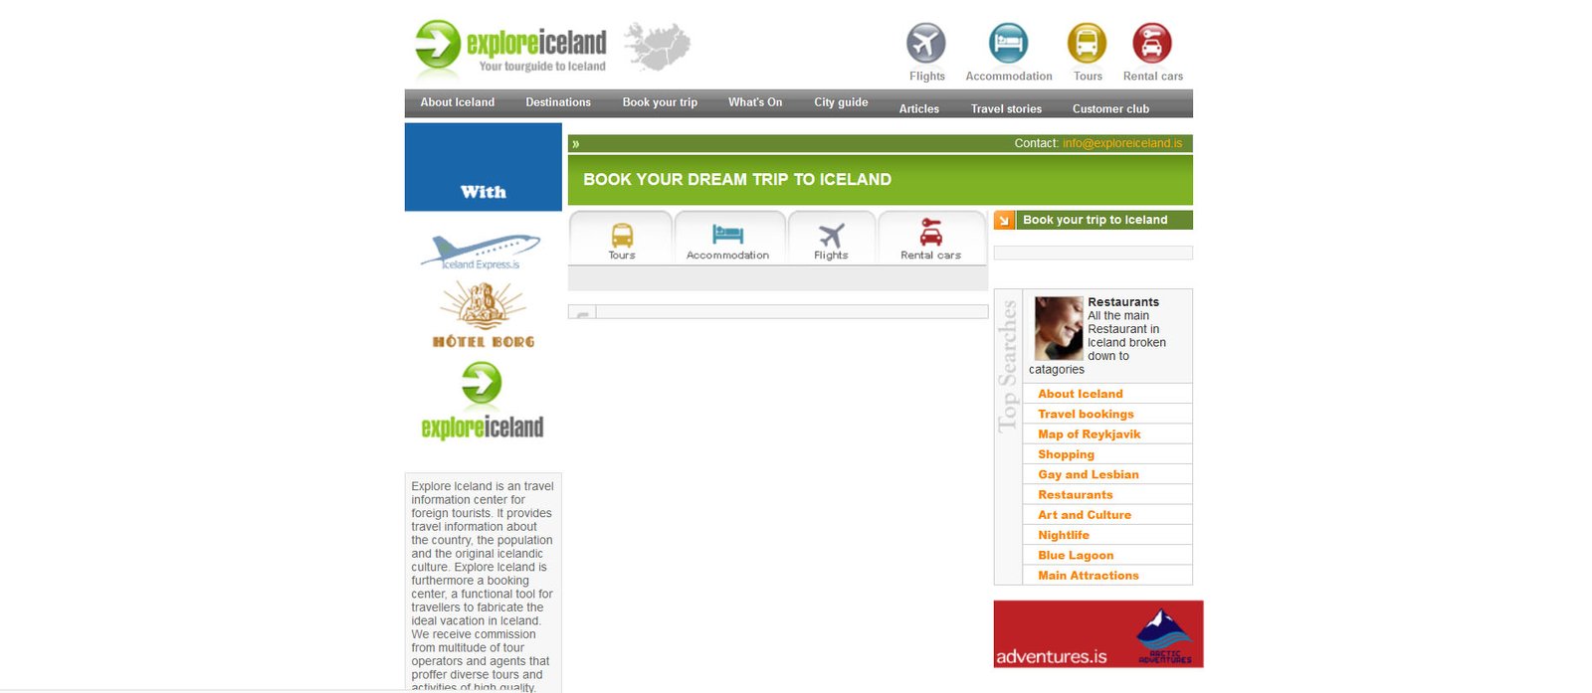
Task: Click the orange arrow beside Book your trip
Action: (1004, 220)
